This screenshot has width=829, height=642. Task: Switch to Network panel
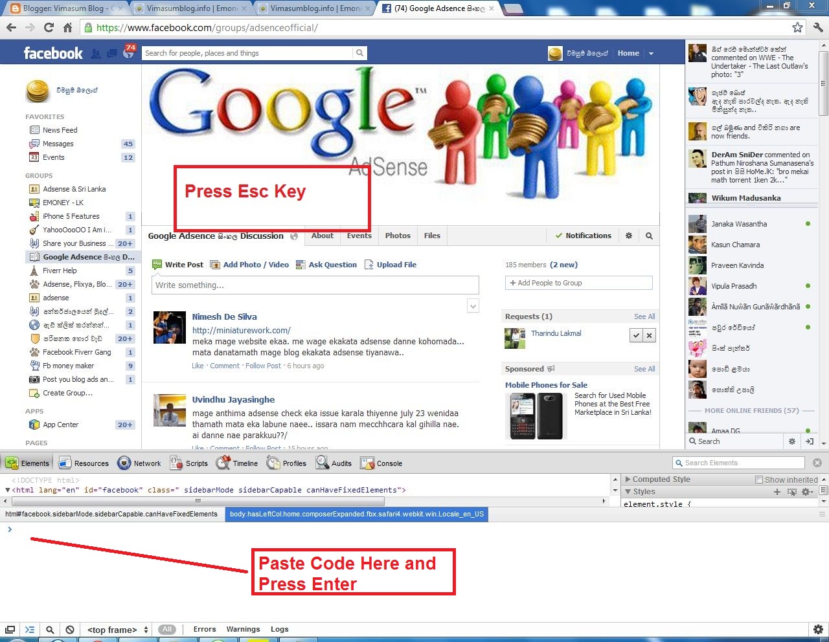(139, 463)
